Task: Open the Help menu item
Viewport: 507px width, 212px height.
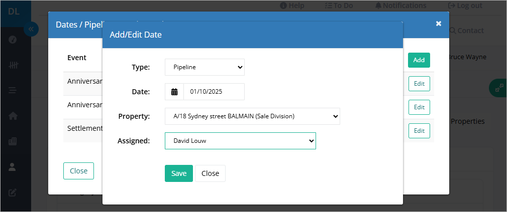Action: tap(292, 6)
